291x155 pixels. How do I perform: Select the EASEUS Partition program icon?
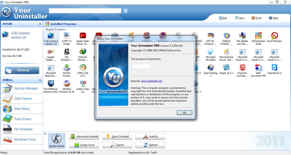226,39
